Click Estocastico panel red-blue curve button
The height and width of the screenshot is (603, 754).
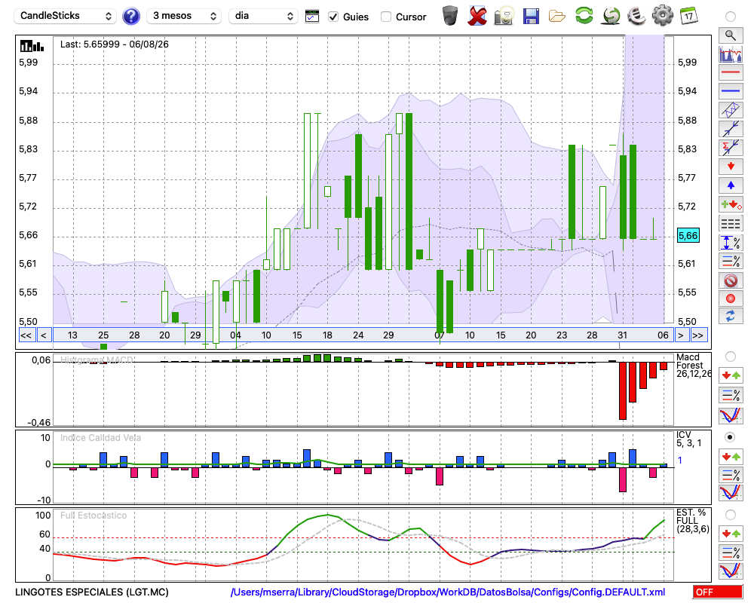point(731,571)
